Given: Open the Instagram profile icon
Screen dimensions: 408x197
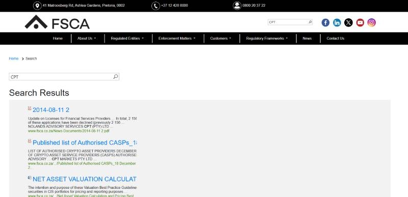Looking at the screenshot, I should click(x=372, y=22).
